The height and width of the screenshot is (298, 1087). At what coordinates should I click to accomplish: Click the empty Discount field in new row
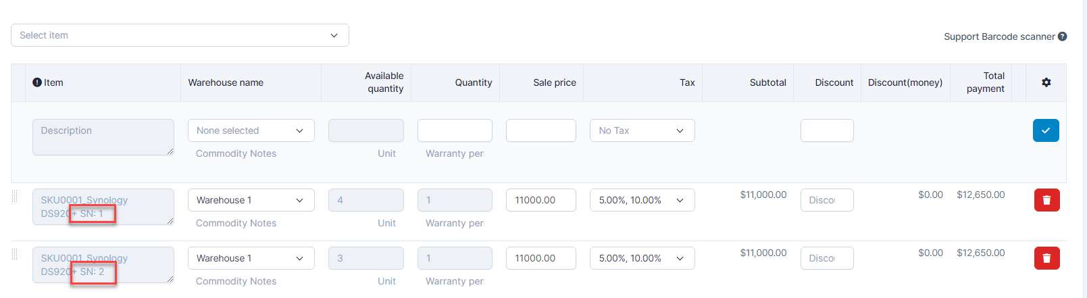tap(827, 130)
